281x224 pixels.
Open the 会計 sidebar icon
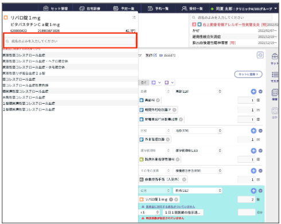pos(275,113)
